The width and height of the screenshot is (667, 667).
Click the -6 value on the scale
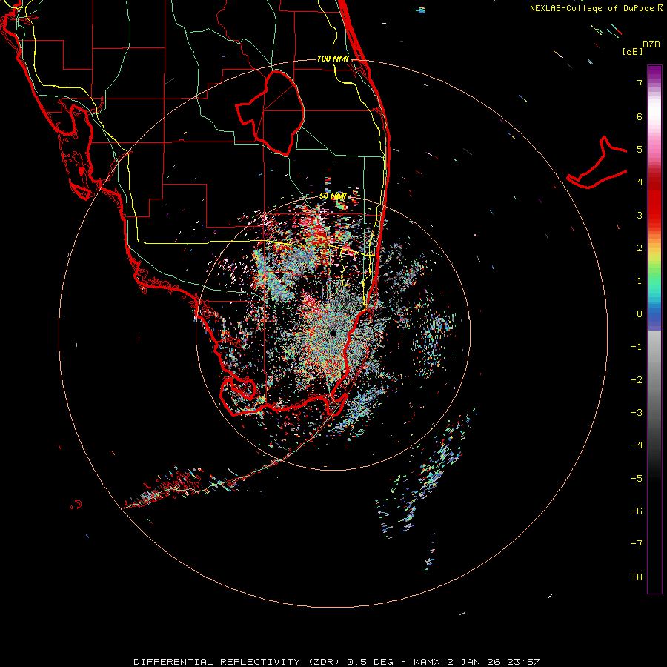[x=637, y=511]
